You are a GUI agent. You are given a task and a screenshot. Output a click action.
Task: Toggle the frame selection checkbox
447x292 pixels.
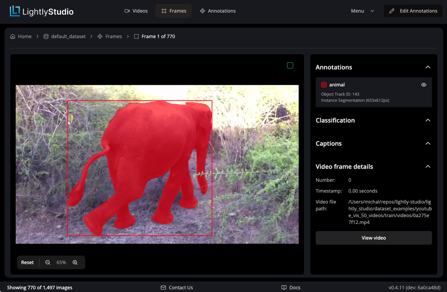pyautogui.click(x=290, y=65)
